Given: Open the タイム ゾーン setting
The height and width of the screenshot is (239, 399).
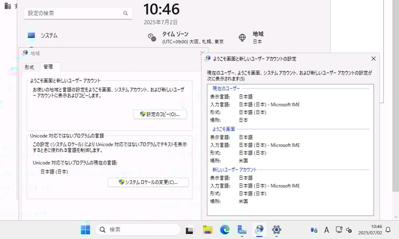Looking at the screenshot, I should 186,37.
